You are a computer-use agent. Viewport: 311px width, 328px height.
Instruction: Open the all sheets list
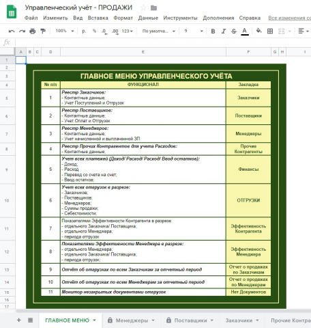click(x=31, y=320)
